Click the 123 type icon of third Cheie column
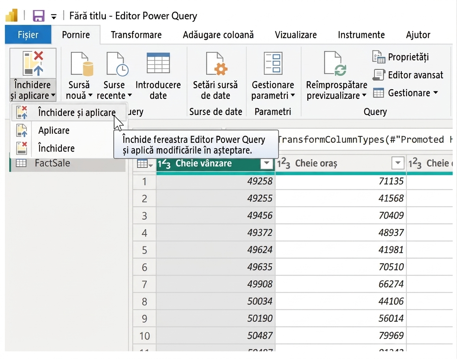Screen dimensions: 457x359 pos(415,164)
